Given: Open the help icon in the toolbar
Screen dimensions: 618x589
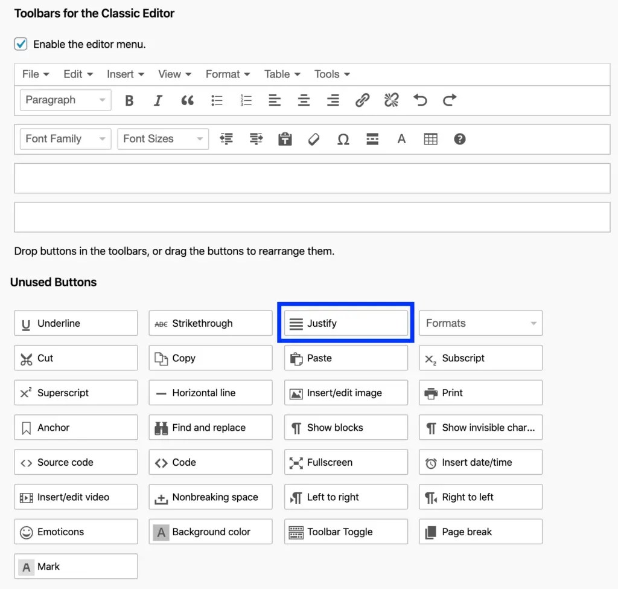Looking at the screenshot, I should (459, 139).
